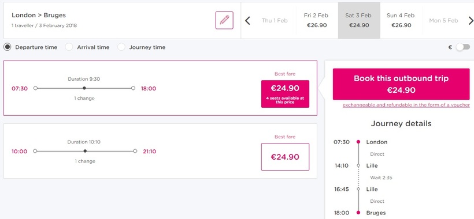Image resolution: width=474 pixels, height=219 pixels.
Task: Choose €24.90 fare for 10:00 departure
Action: click(x=285, y=157)
